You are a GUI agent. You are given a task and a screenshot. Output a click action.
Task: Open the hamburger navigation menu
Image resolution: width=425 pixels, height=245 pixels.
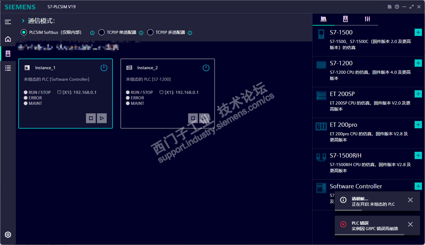tap(8, 22)
